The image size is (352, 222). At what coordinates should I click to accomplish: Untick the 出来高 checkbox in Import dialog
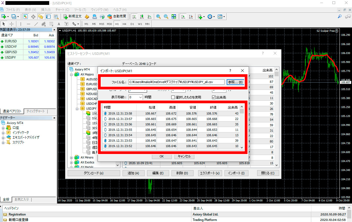click(x=214, y=97)
